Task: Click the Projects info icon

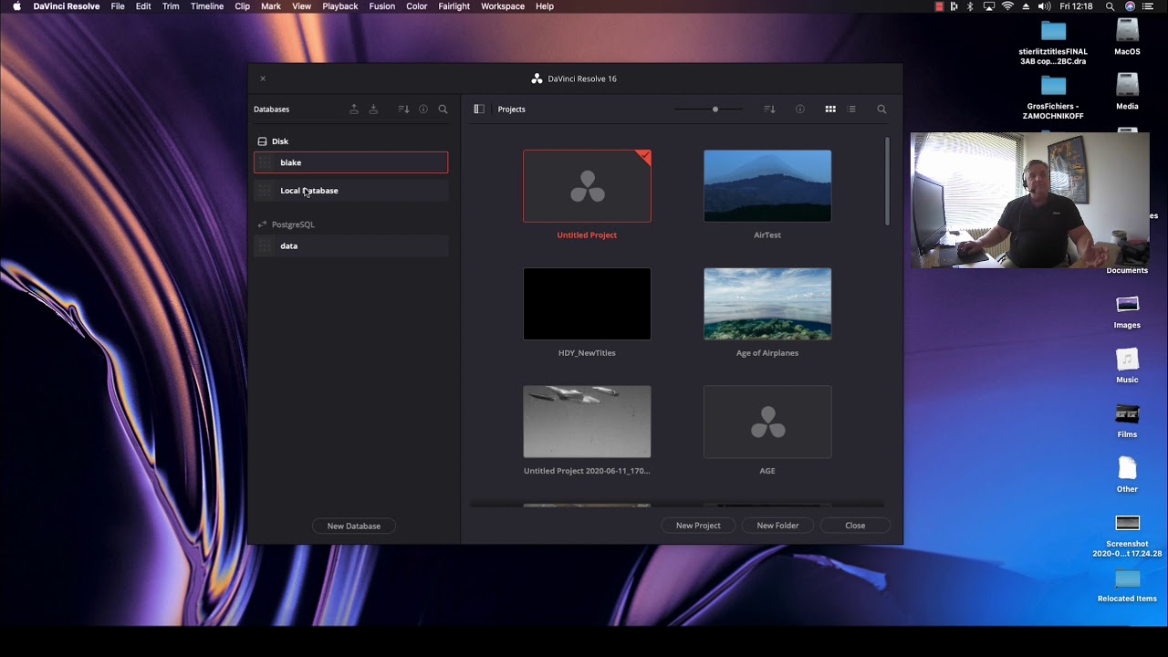Action: coord(800,109)
